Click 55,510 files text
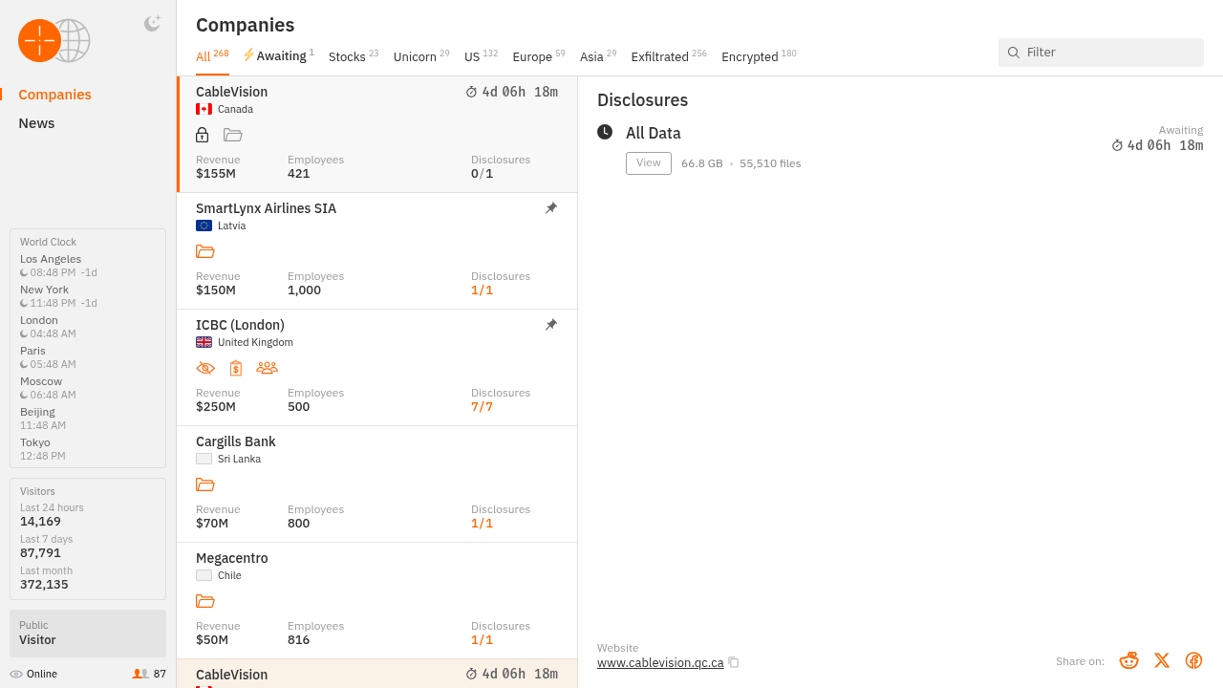This screenshot has width=1223, height=688. [x=770, y=163]
